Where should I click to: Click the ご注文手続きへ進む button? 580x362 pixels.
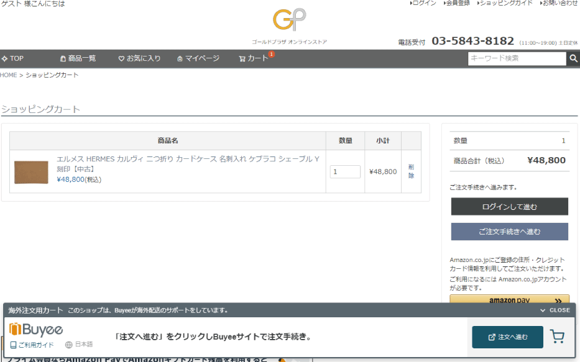[509, 232]
